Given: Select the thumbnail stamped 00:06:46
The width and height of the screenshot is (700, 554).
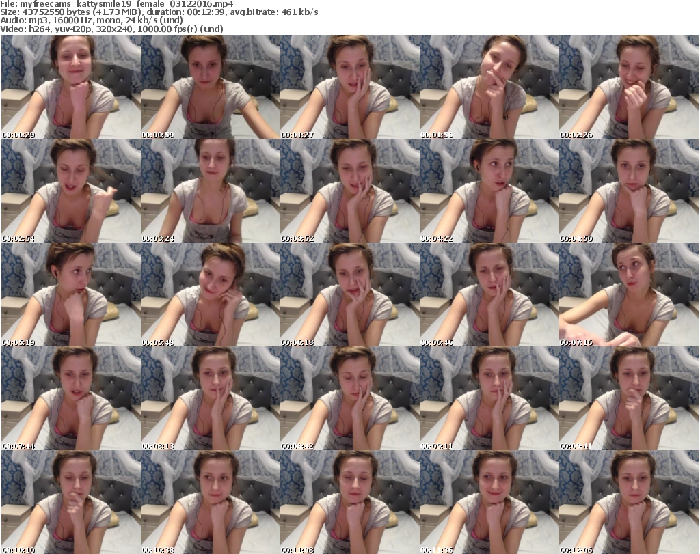Looking at the screenshot, I should pos(489,294).
